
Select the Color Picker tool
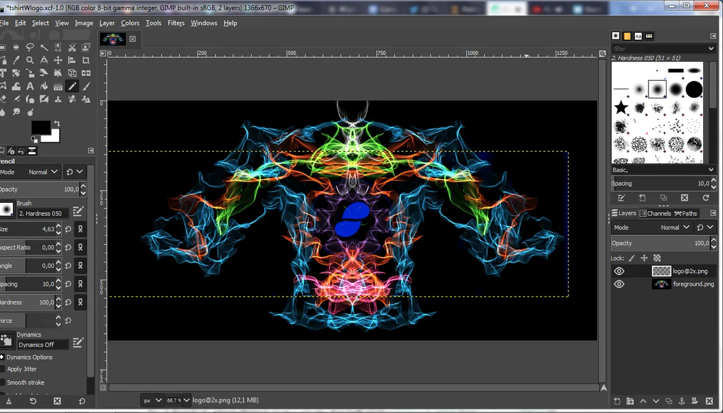(16, 60)
